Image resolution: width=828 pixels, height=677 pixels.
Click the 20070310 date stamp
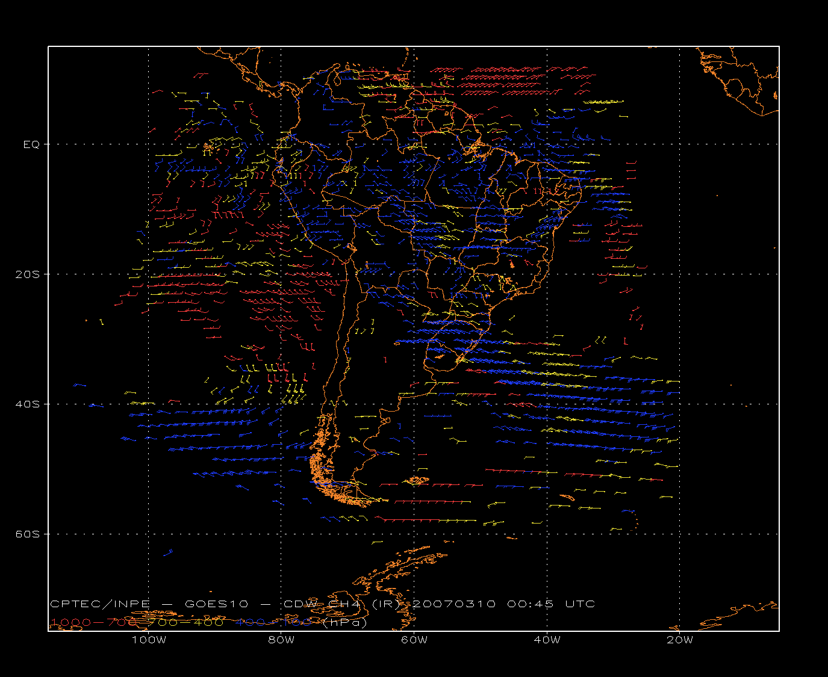click(x=453, y=604)
